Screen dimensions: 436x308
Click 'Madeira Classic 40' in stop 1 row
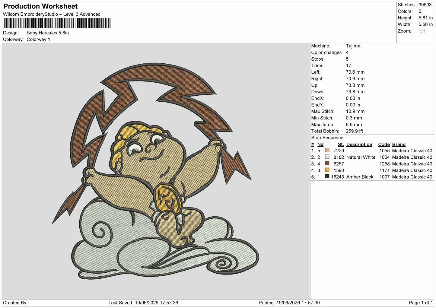412,151
